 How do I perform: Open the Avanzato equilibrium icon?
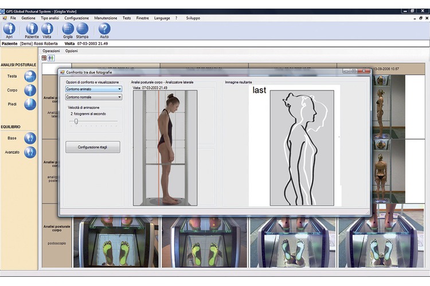pos(30,152)
